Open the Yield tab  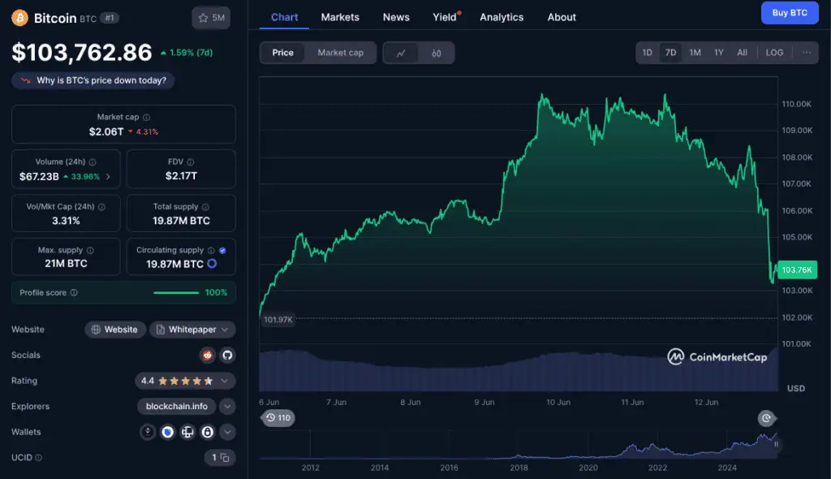point(446,18)
